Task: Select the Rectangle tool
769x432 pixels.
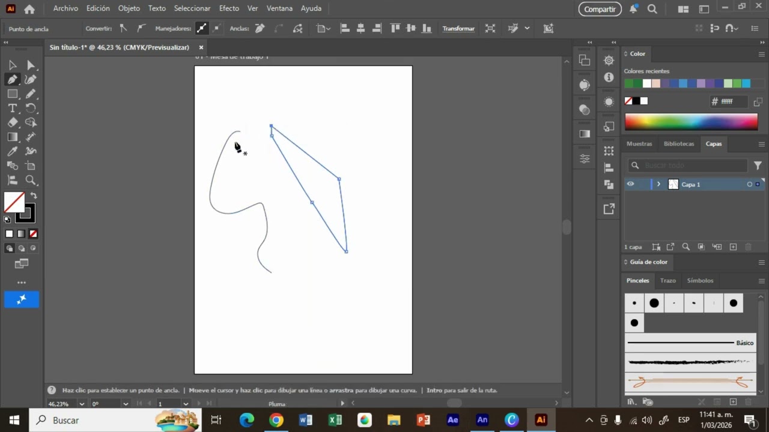Action: pos(12,94)
